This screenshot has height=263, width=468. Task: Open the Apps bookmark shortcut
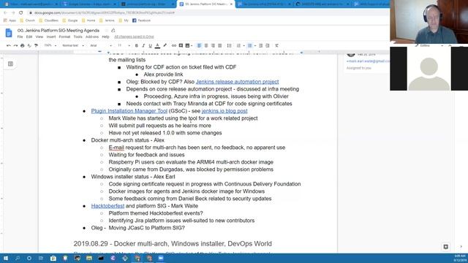[x=10, y=20]
